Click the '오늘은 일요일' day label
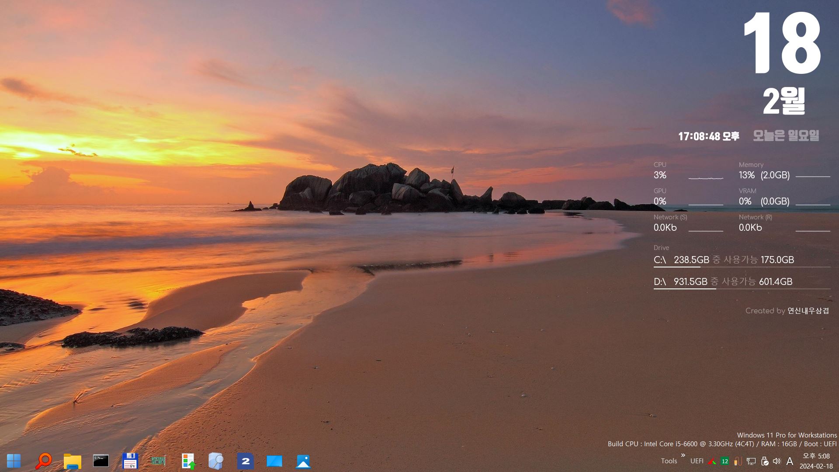Viewport: 839px width, 472px height. pos(786,135)
